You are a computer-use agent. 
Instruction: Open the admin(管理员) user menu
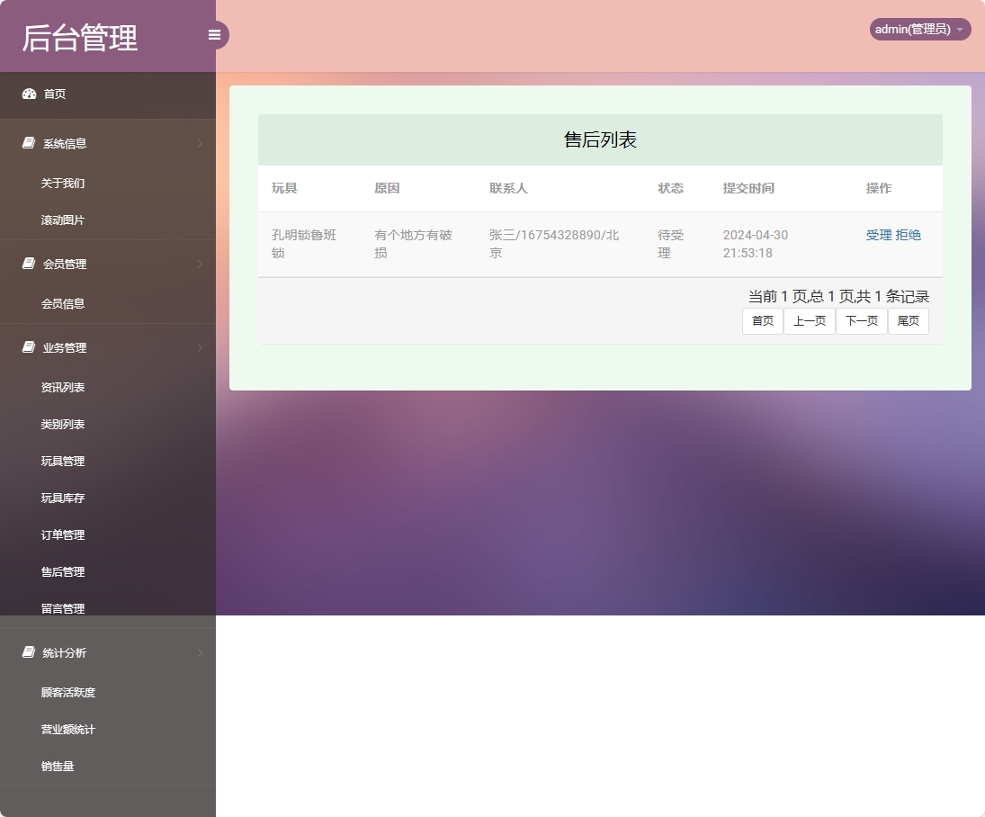click(918, 29)
